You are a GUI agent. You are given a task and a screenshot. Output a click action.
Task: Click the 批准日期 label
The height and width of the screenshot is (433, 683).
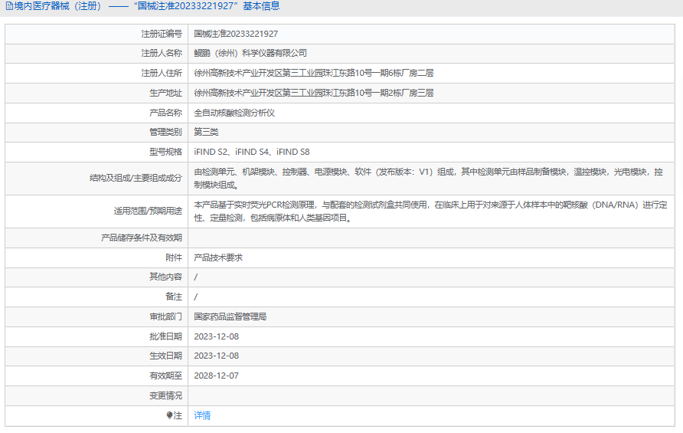[x=165, y=336]
